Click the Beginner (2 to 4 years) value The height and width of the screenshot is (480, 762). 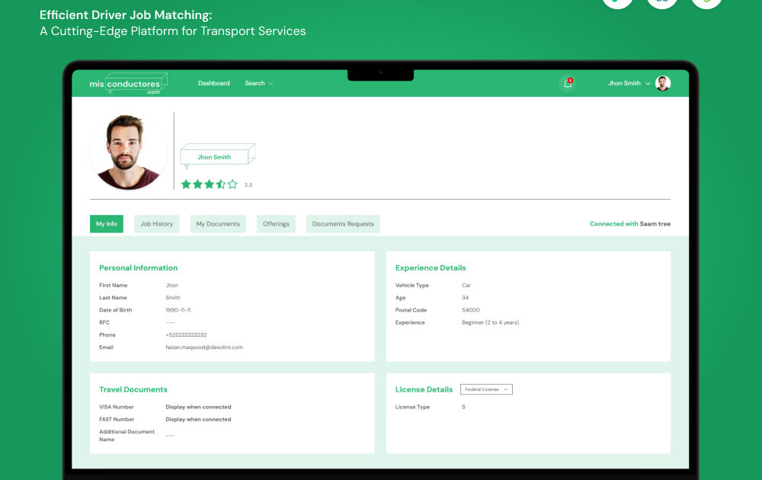490,322
